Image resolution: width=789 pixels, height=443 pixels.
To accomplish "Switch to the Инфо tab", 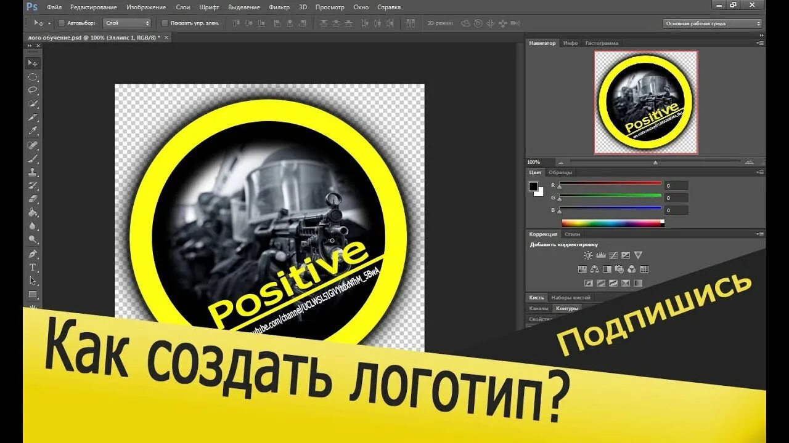I will [570, 43].
